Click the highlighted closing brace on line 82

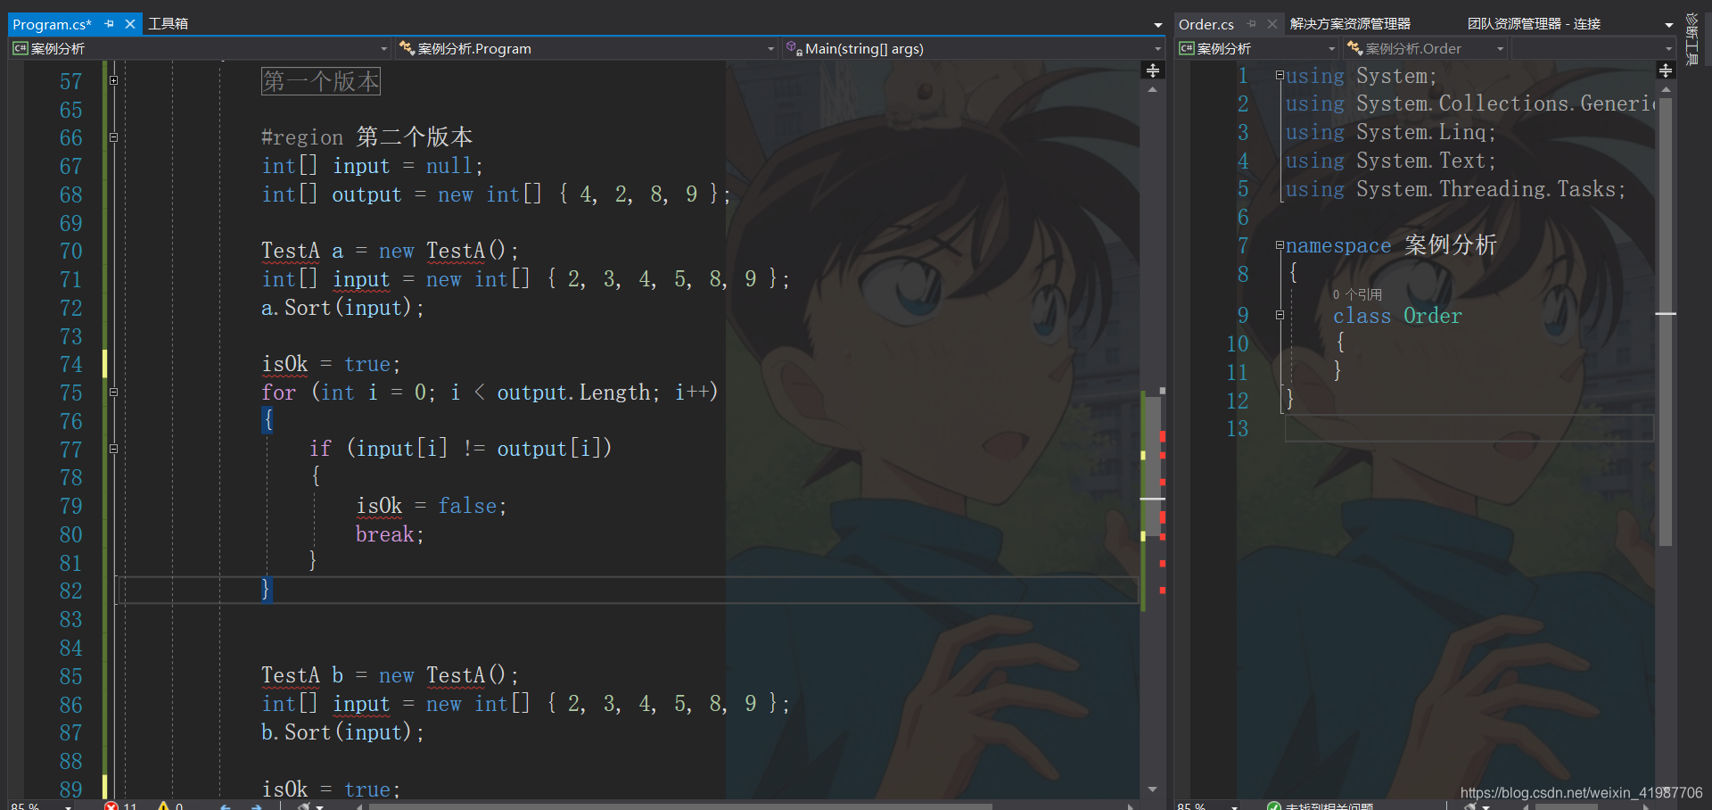coord(266,589)
